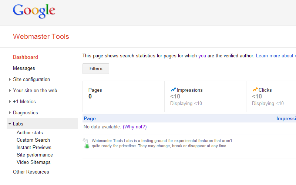The height and width of the screenshot is (185, 296).
Task: Expand the +1 Metrics section
Action: 24,102
